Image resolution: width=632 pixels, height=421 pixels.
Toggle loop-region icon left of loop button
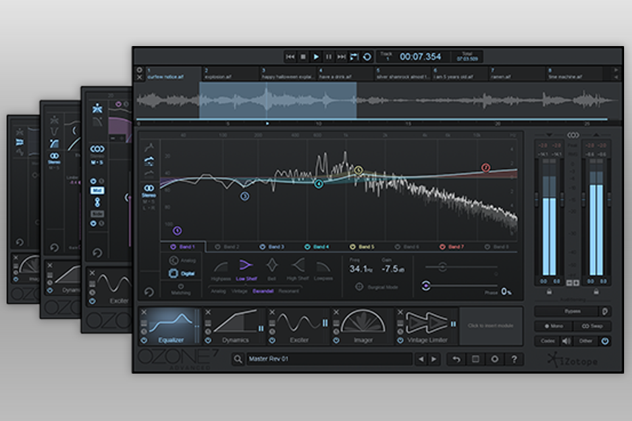tap(354, 57)
